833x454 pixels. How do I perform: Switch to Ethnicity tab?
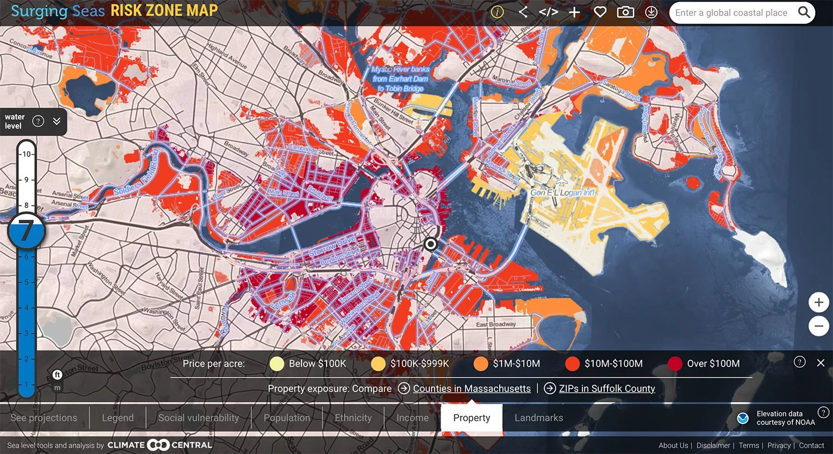coord(353,418)
